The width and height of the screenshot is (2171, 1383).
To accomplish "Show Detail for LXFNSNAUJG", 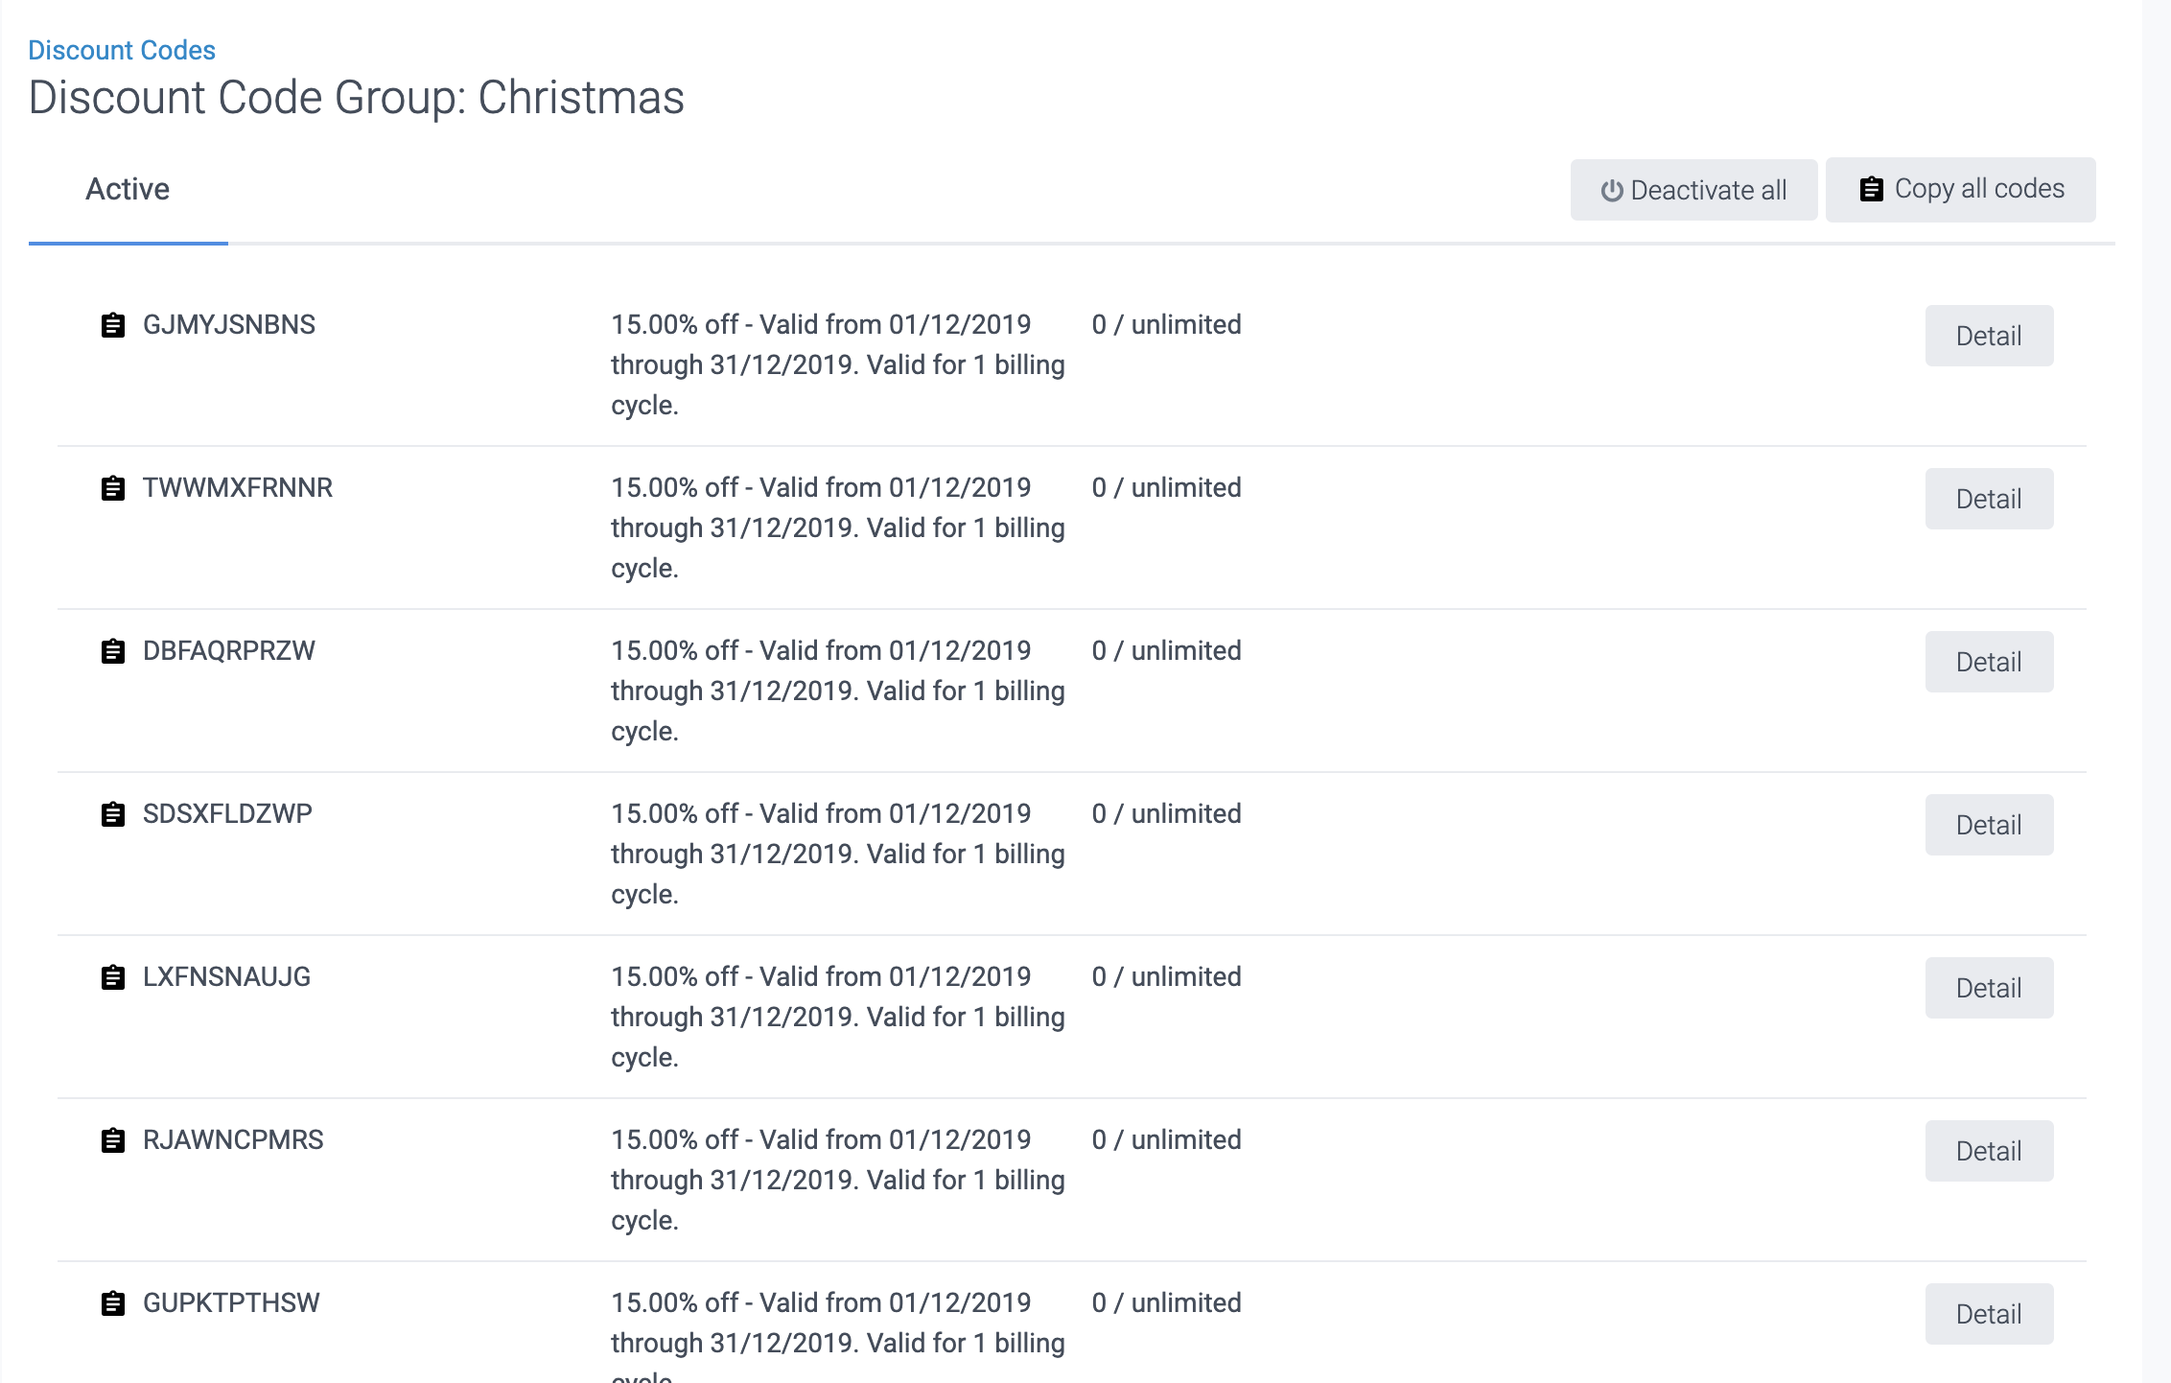I will pos(1989,988).
